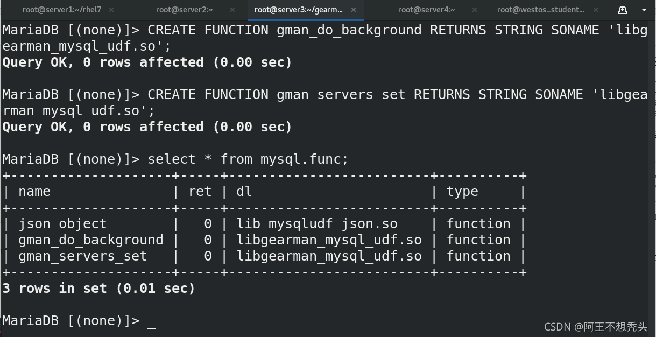The width and height of the screenshot is (656, 337).
Task: Open a new terminal tab icon
Action: 623,10
